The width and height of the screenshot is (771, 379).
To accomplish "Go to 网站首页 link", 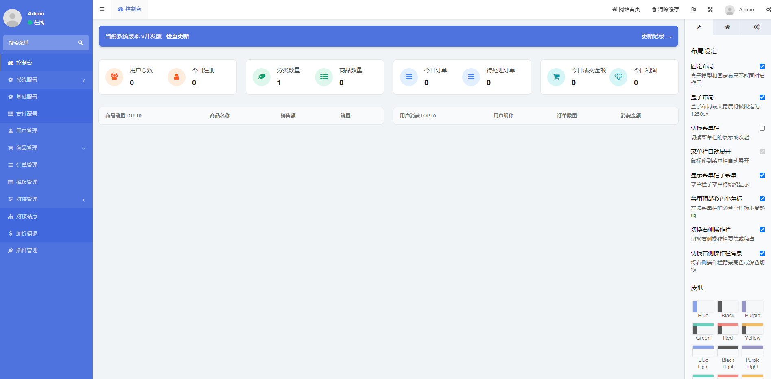I will pos(626,9).
